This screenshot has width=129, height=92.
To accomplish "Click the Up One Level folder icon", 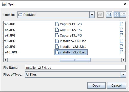I will [100, 15].
